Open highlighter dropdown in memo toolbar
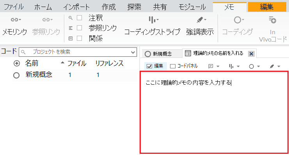 [275, 66]
